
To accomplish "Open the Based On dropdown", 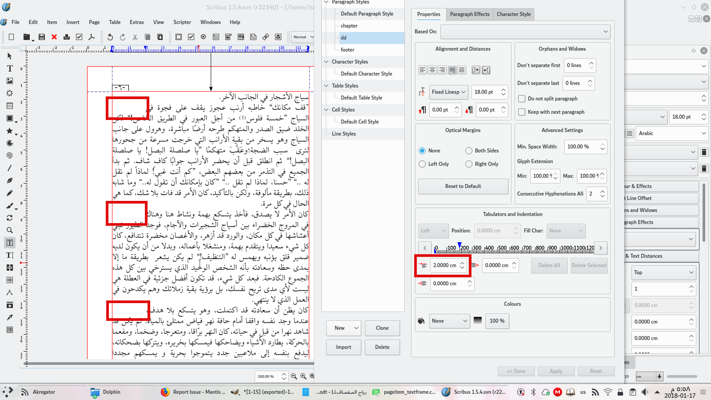I will point(525,32).
